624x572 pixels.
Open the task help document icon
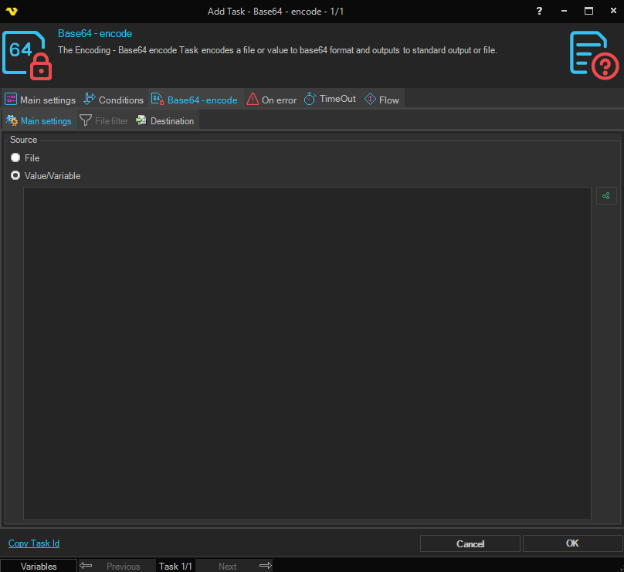point(594,53)
